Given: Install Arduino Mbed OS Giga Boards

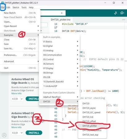Looking at the screenshot, I should [x=34, y=133].
